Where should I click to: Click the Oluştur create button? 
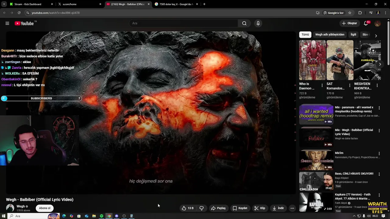[349, 23]
